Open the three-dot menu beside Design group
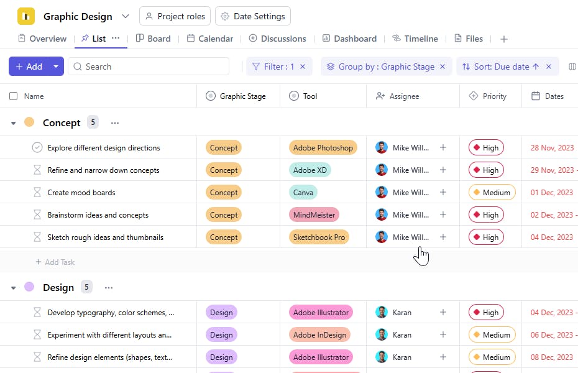Screen dimensions: 578x373 [x=109, y=288]
